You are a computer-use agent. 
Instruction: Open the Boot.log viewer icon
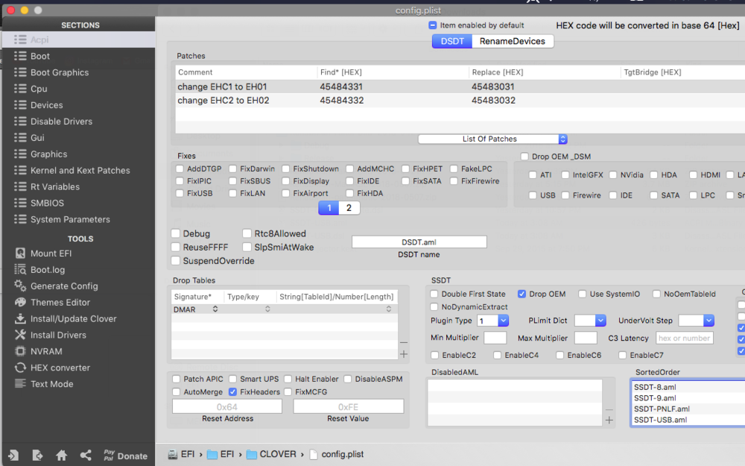(20, 270)
